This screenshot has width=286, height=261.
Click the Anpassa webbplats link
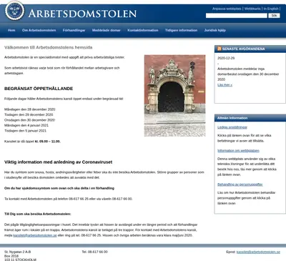(x=227, y=9)
